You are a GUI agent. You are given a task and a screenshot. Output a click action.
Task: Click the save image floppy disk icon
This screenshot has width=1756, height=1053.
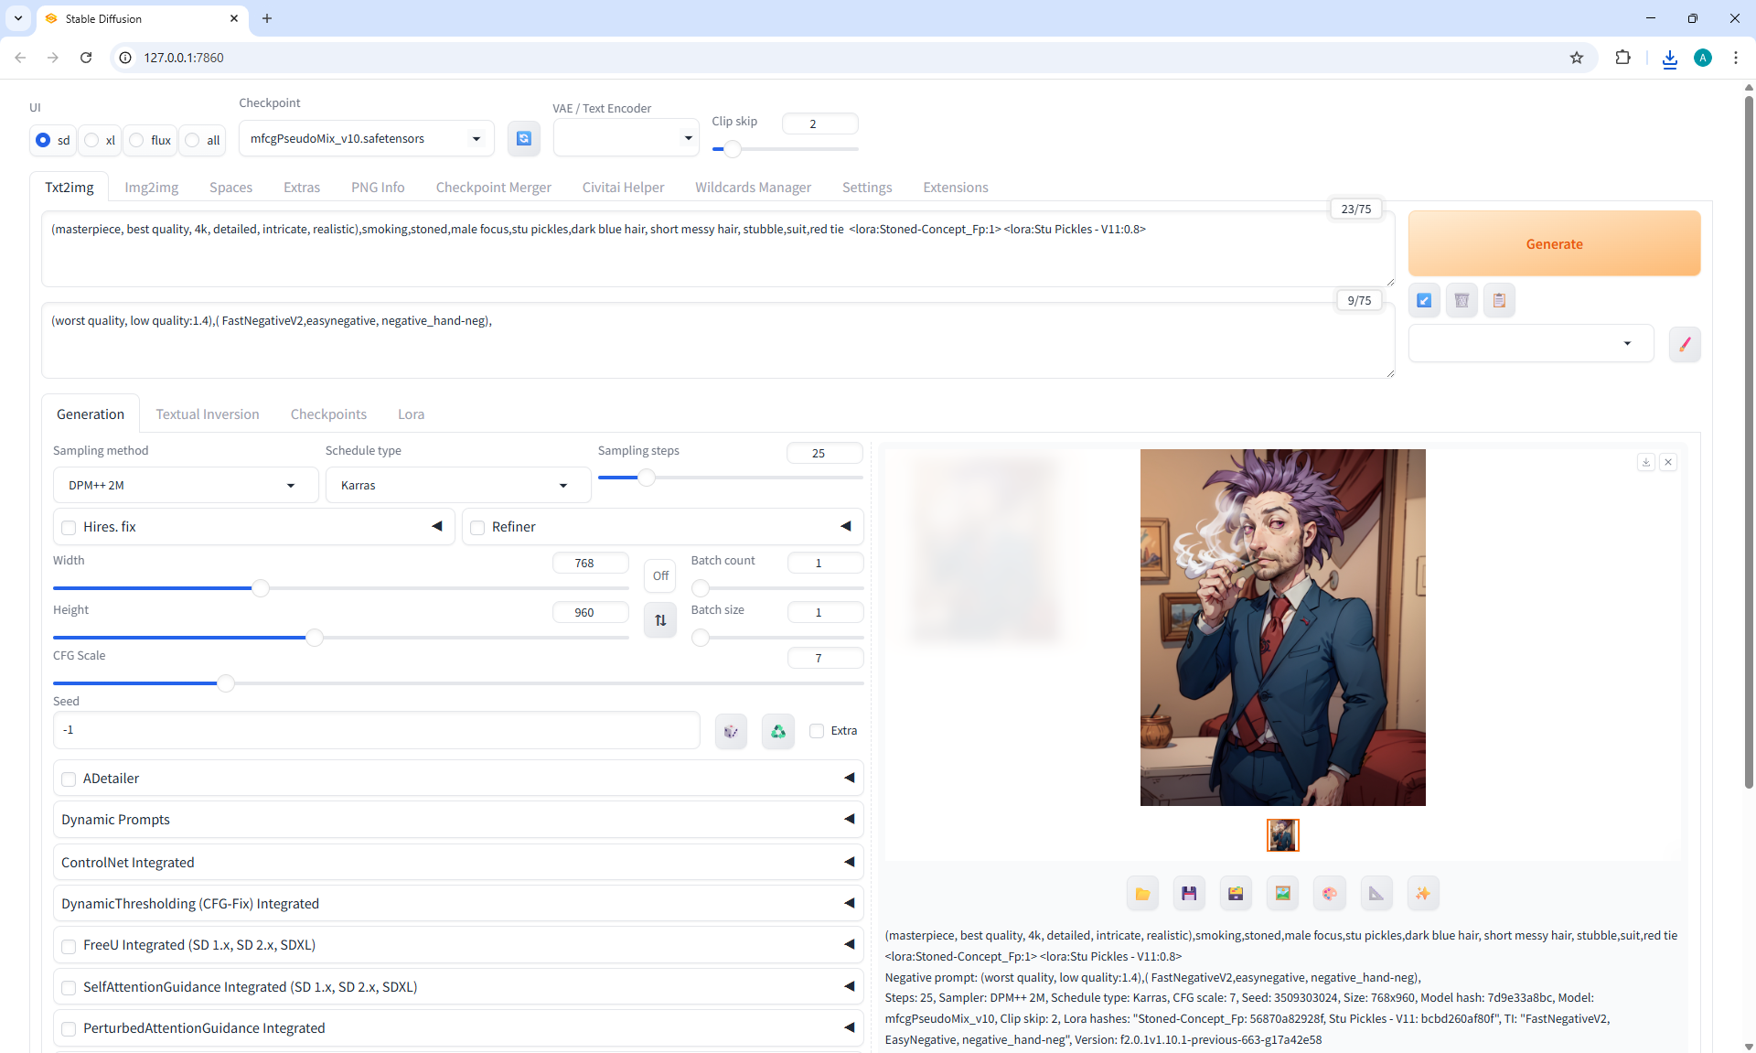pos(1189,894)
